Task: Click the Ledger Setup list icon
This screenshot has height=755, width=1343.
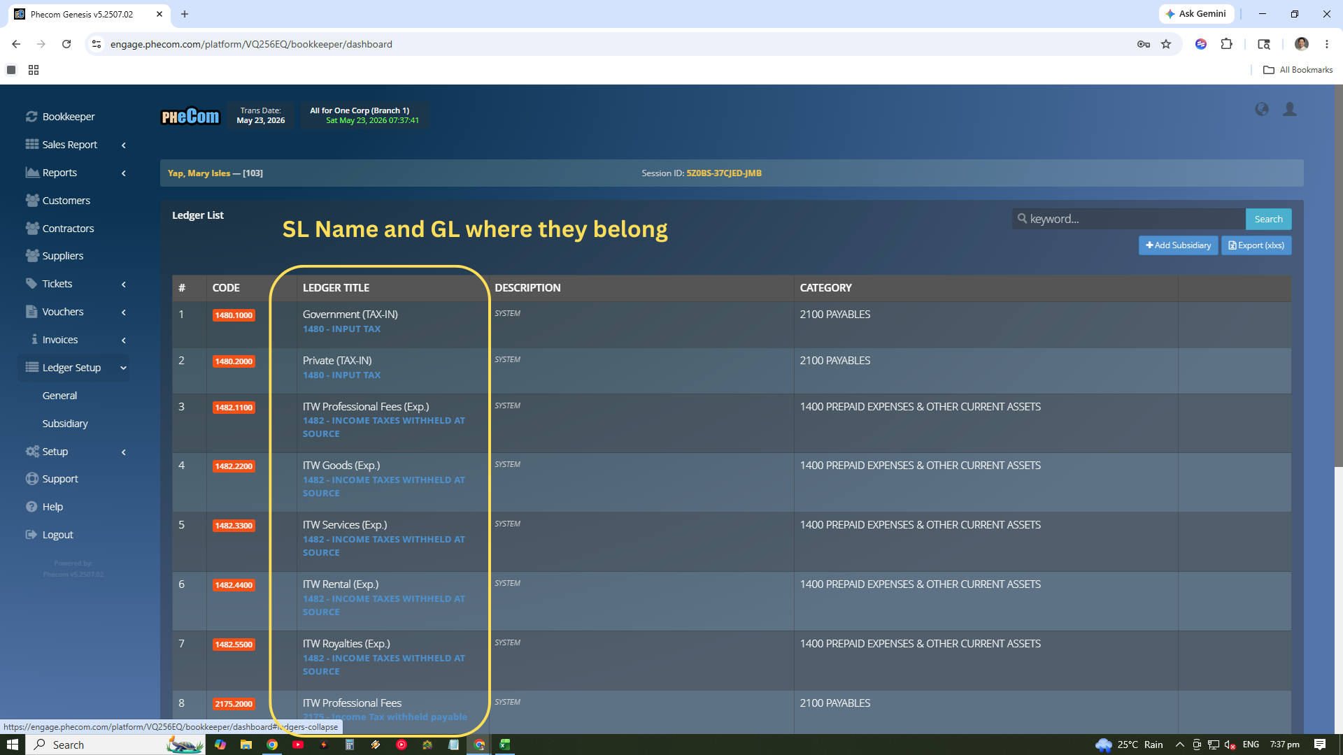Action: pos(31,368)
